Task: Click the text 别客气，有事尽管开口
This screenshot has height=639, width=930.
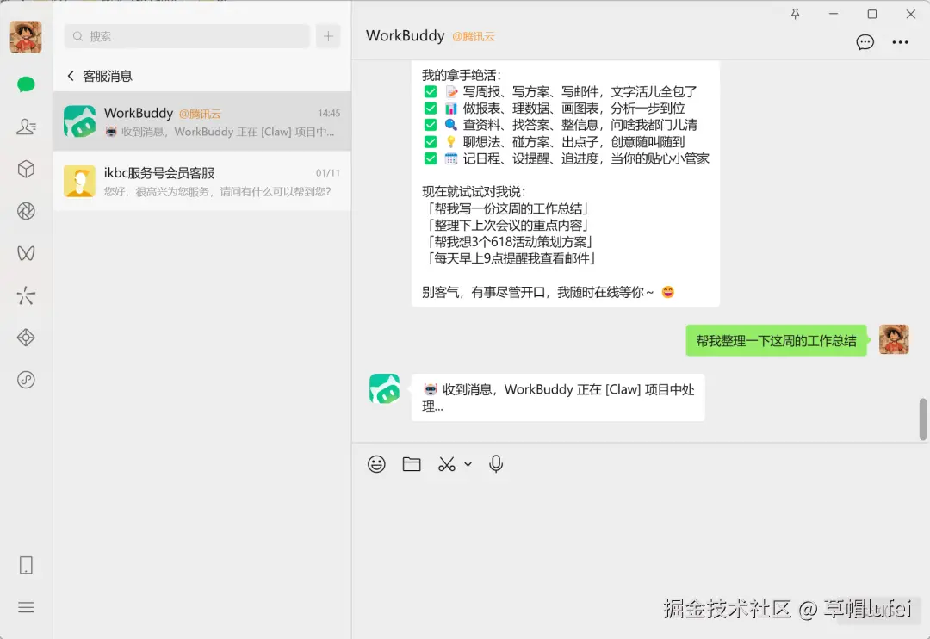Action: click(x=483, y=292)
